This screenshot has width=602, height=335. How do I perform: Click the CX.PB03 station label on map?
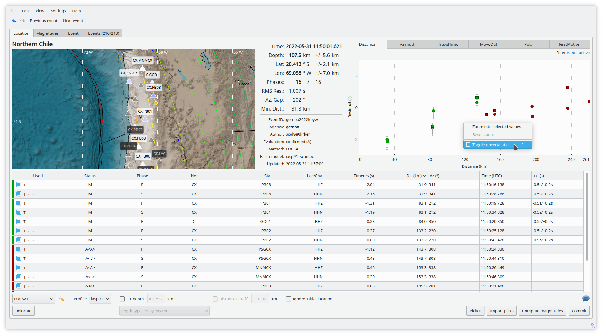(x=139, y=138)
